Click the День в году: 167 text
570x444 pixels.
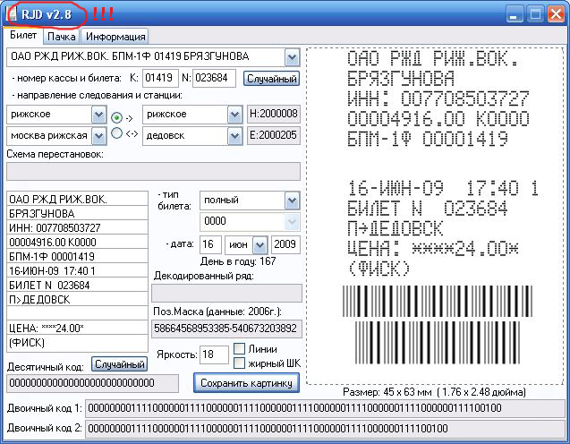(x=238, y=261)
